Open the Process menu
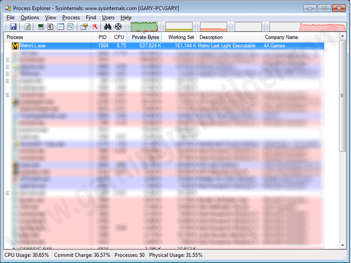 [71, 18]
